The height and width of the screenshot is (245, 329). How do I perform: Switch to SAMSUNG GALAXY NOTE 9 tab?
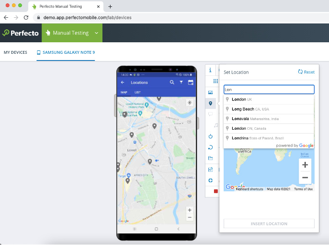click(66, 52)
